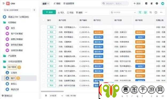Open 销售订单看板
Image resolution: width=167 pixels, height=99 pixels.
[x=17, y=39]
